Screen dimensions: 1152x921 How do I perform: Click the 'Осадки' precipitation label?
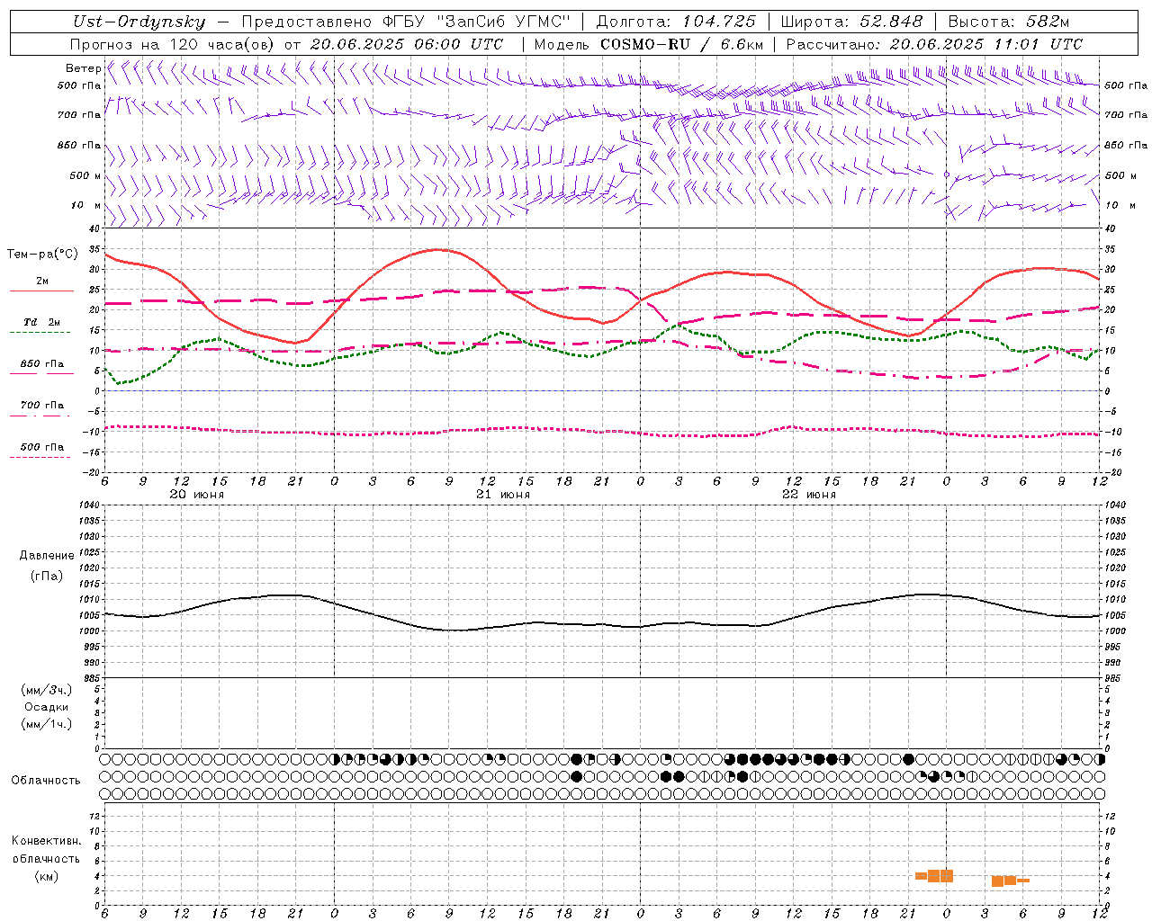(47, 707)
